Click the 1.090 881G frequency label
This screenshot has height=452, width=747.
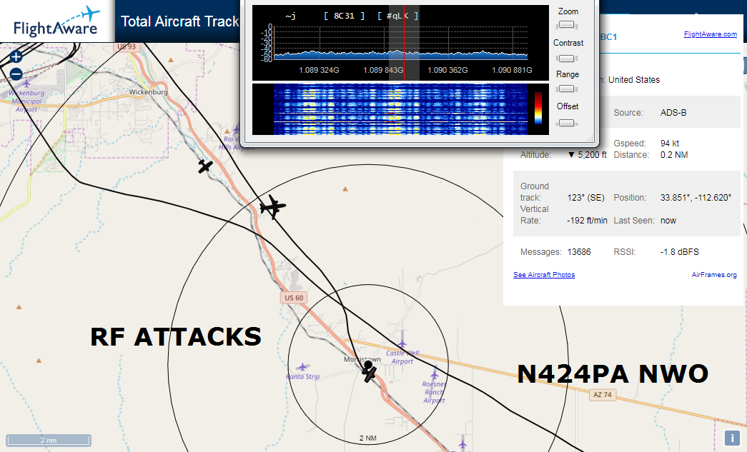point(512,70)
